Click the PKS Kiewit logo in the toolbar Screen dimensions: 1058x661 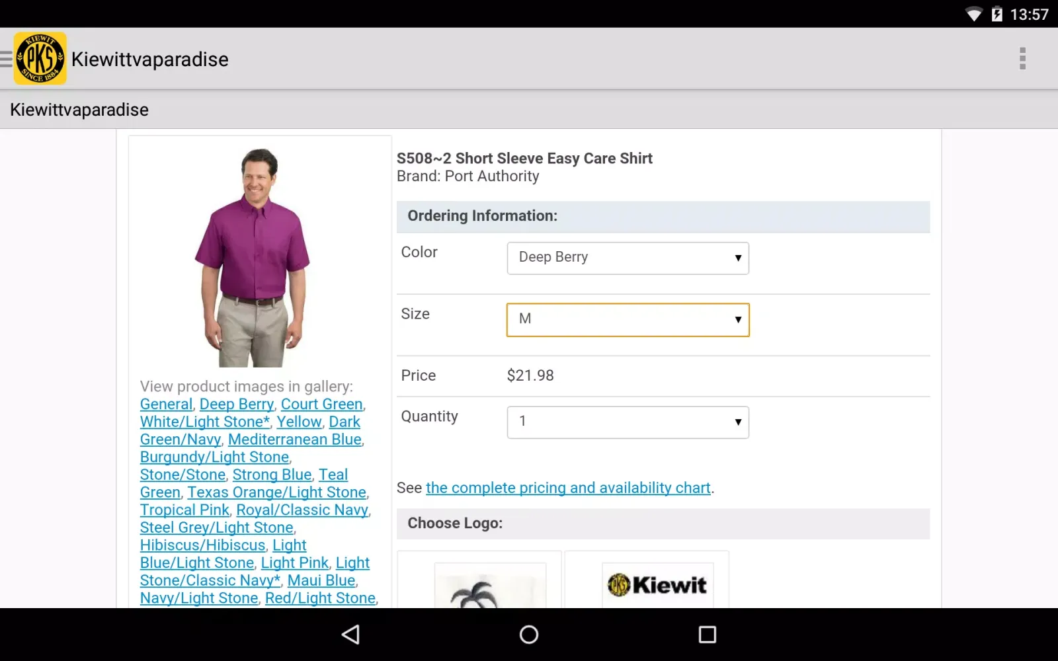pyautogui.click(x=40, y=58)
